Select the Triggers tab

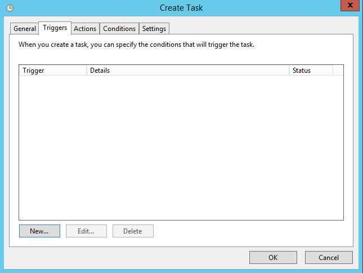tap(55, 28)
